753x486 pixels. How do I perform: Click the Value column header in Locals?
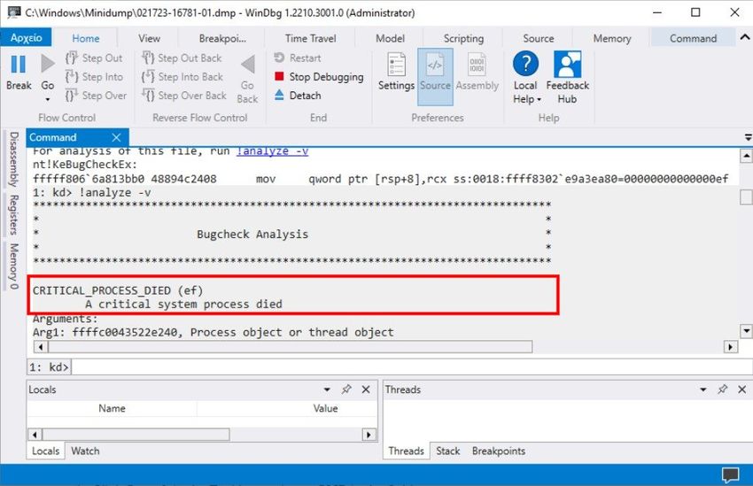click(x=326, y=408)
